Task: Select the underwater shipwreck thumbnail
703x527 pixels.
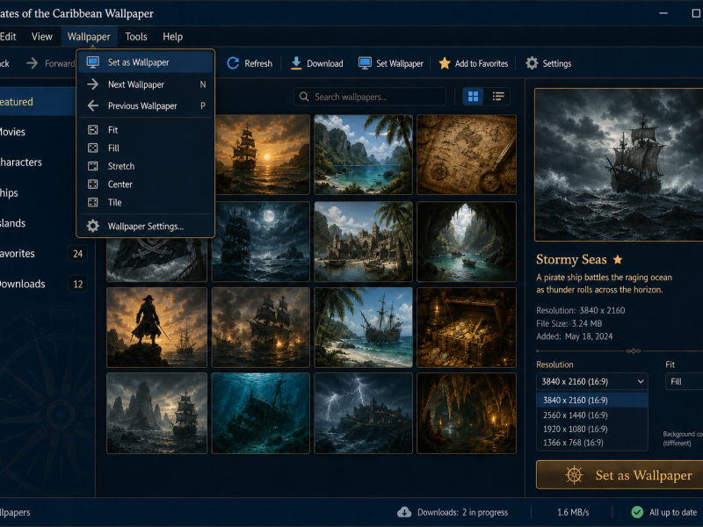Action: (x=260, y=413)
